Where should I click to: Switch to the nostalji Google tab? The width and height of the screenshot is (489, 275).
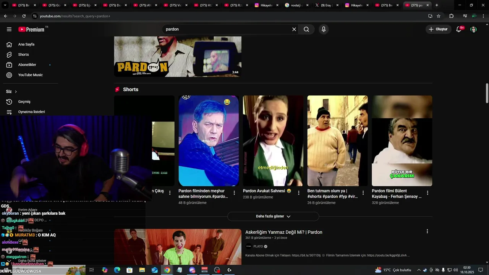297,5
